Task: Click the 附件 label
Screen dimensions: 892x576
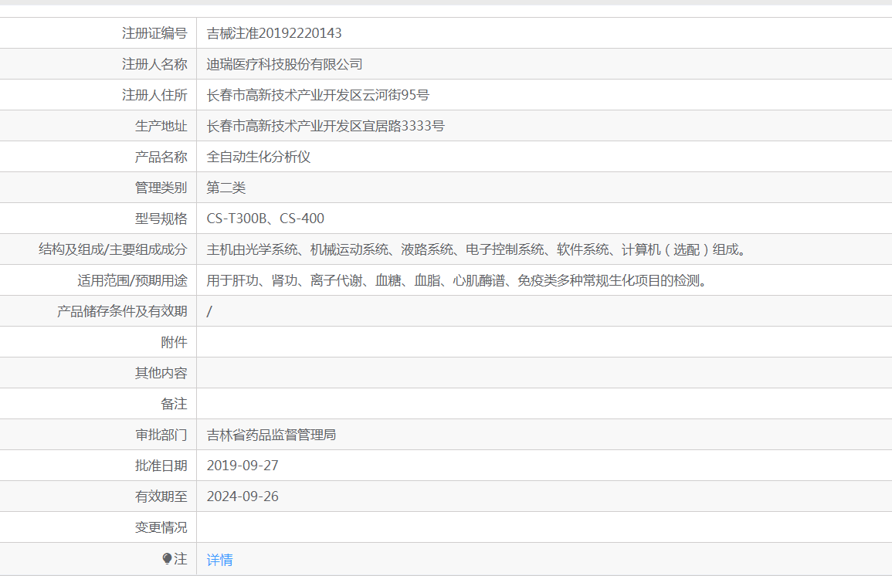Action: point(174,342)
